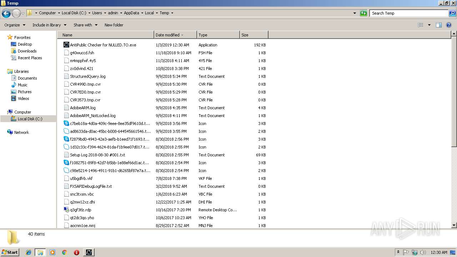Open recent pages dropdown near Back button
457x257 pixels.
(x=23, y=14)
